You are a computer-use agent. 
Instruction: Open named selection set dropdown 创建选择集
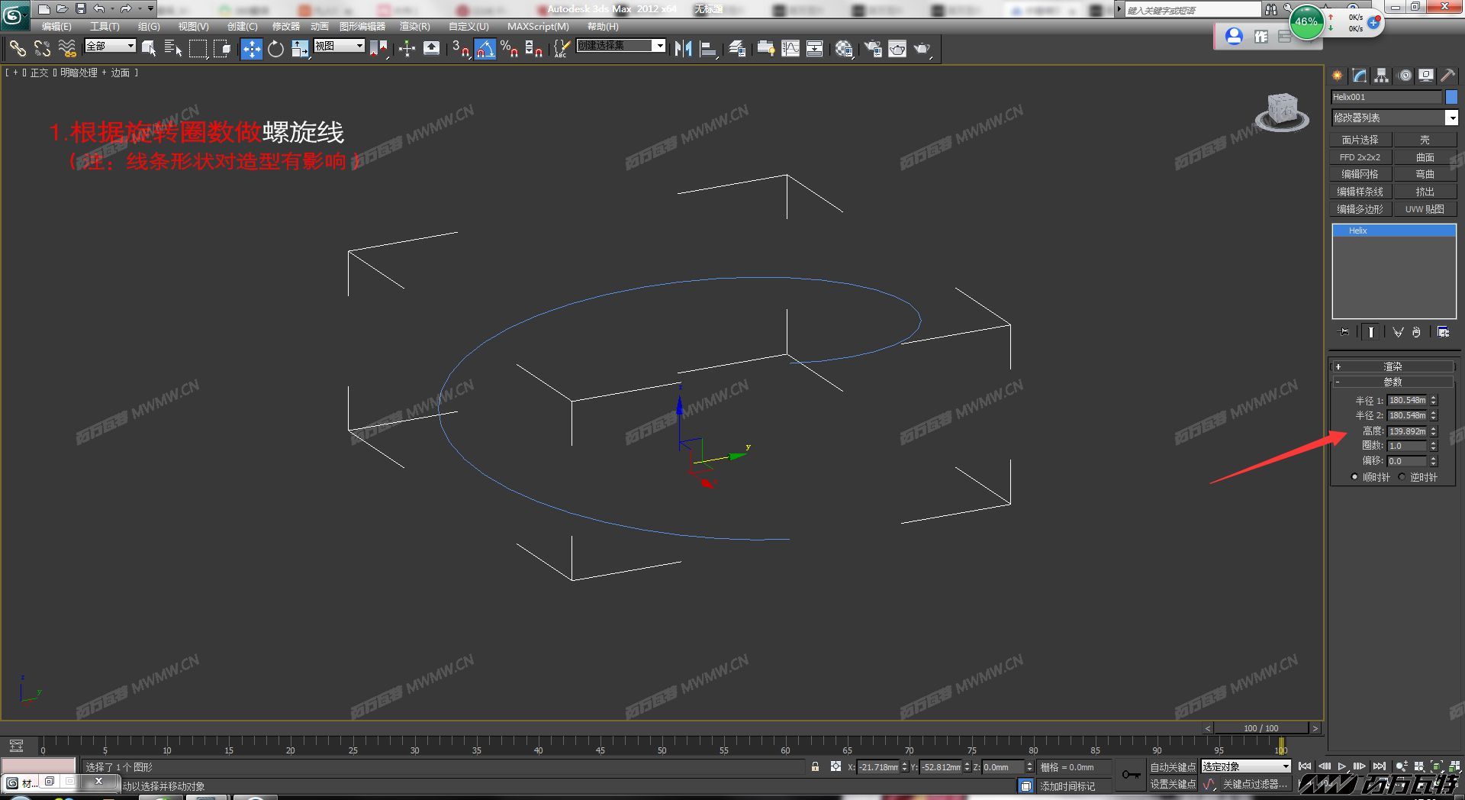(620, 46)
